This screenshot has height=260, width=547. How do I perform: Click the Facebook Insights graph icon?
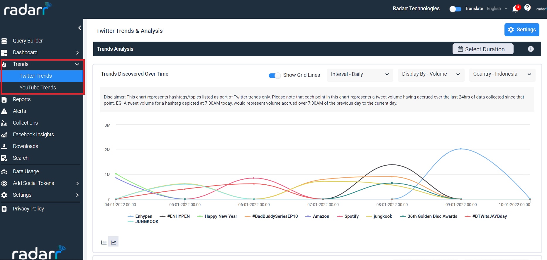4,135
